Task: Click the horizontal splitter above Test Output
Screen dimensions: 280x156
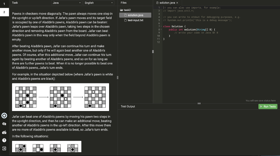Action: tap(199, 103)
